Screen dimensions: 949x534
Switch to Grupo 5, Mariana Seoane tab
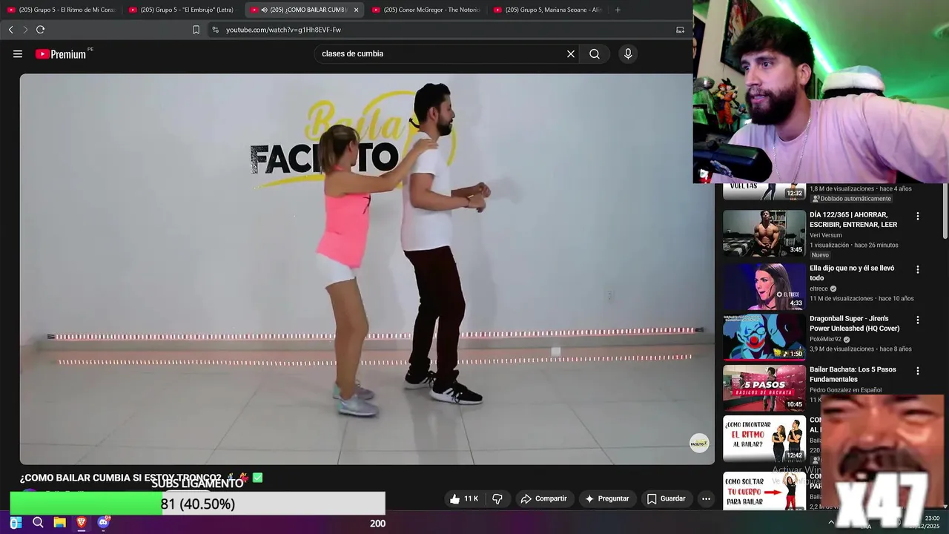pos(548,10)
